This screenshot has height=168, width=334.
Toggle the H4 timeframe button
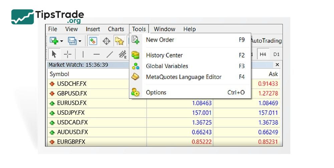(x=263, y=54)
